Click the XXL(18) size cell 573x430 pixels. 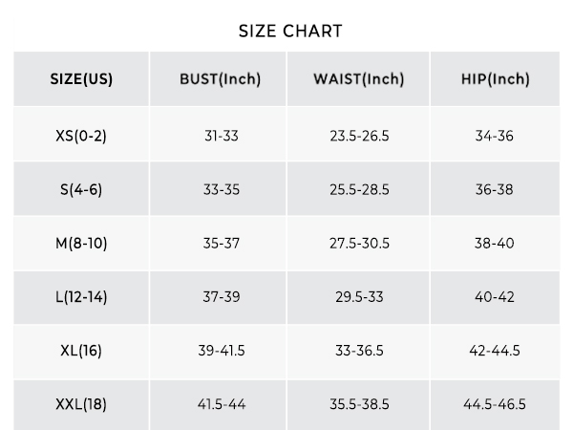coord(81,404)
